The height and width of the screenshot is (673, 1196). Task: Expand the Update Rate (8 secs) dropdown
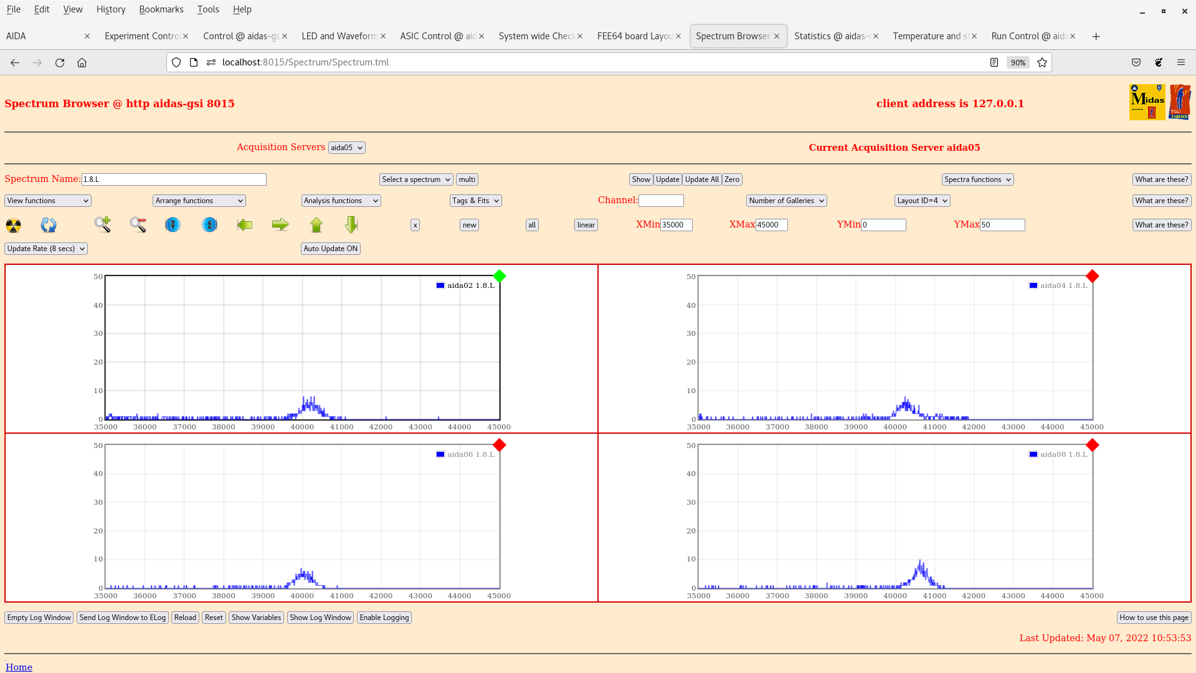pyautogui.click(x=46, y=249)
